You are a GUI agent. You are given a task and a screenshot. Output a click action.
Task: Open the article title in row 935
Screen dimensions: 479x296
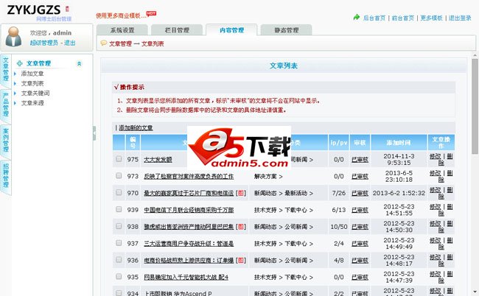(x=186, y=277)
